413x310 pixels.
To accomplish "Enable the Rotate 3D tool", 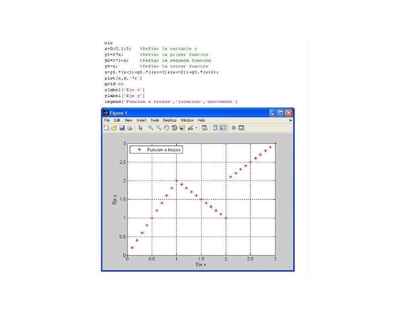I will pos(174,128).
